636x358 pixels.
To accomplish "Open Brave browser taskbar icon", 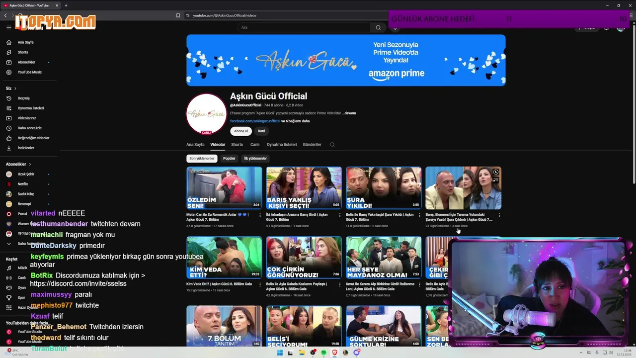I will click(x=334, y=353).
